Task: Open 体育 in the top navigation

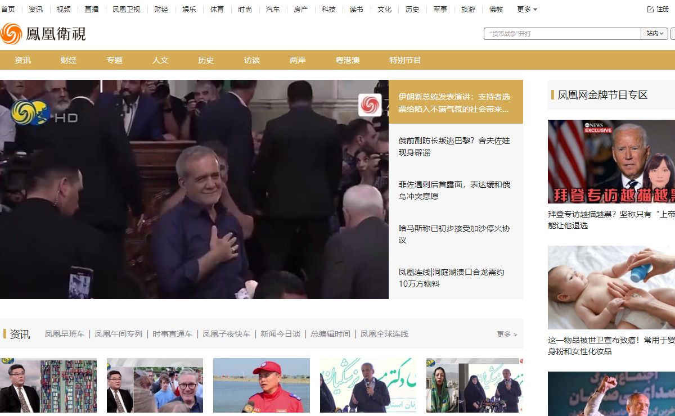Action: (x=217, y=9)
